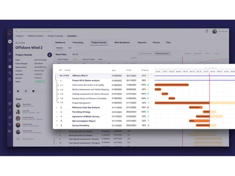This screenshot has height=176, width=235.
Task: Expand activity 7 Survey Execution for Offshore
Action: [x=56, y=131]
